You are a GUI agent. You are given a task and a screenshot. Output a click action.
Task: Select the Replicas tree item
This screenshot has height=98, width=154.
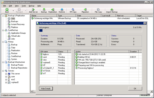tap(15, 27)
